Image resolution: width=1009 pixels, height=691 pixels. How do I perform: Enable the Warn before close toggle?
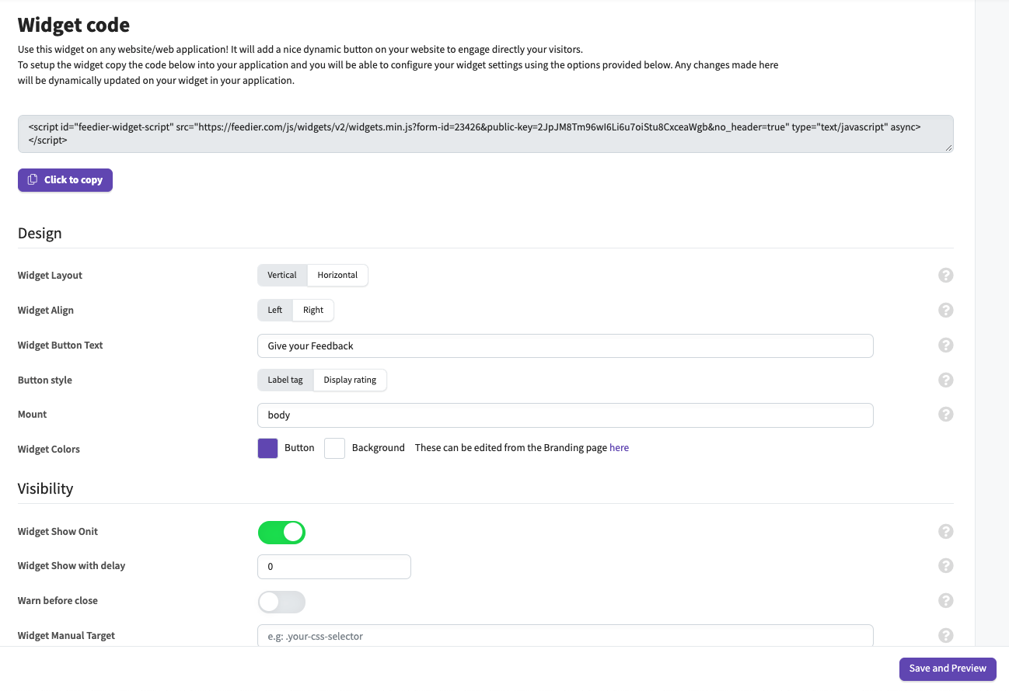tap(281, 602)
